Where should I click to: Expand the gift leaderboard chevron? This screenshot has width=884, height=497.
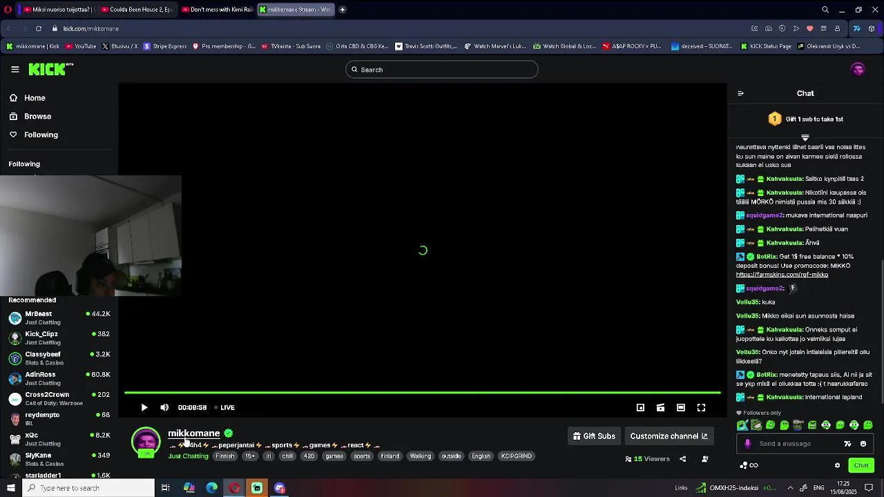tap(805, 138)
